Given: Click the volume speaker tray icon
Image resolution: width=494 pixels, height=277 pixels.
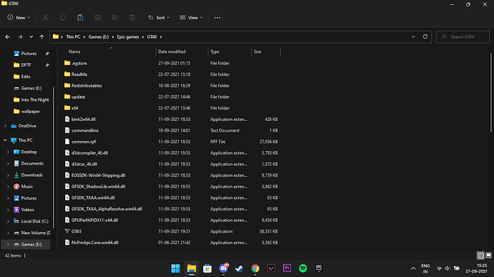Looking at the screenshot, I should pos(447,268).
